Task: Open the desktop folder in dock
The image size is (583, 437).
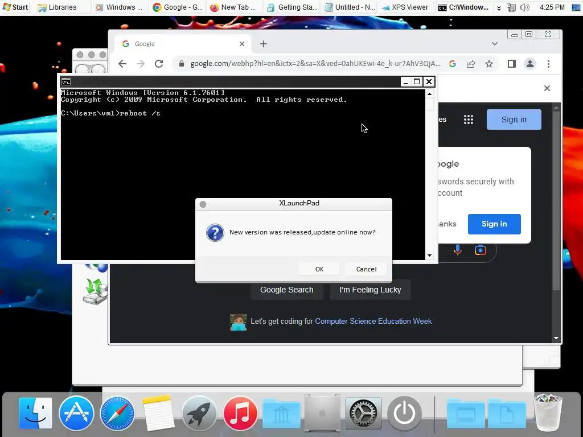Action: (466, 414)
